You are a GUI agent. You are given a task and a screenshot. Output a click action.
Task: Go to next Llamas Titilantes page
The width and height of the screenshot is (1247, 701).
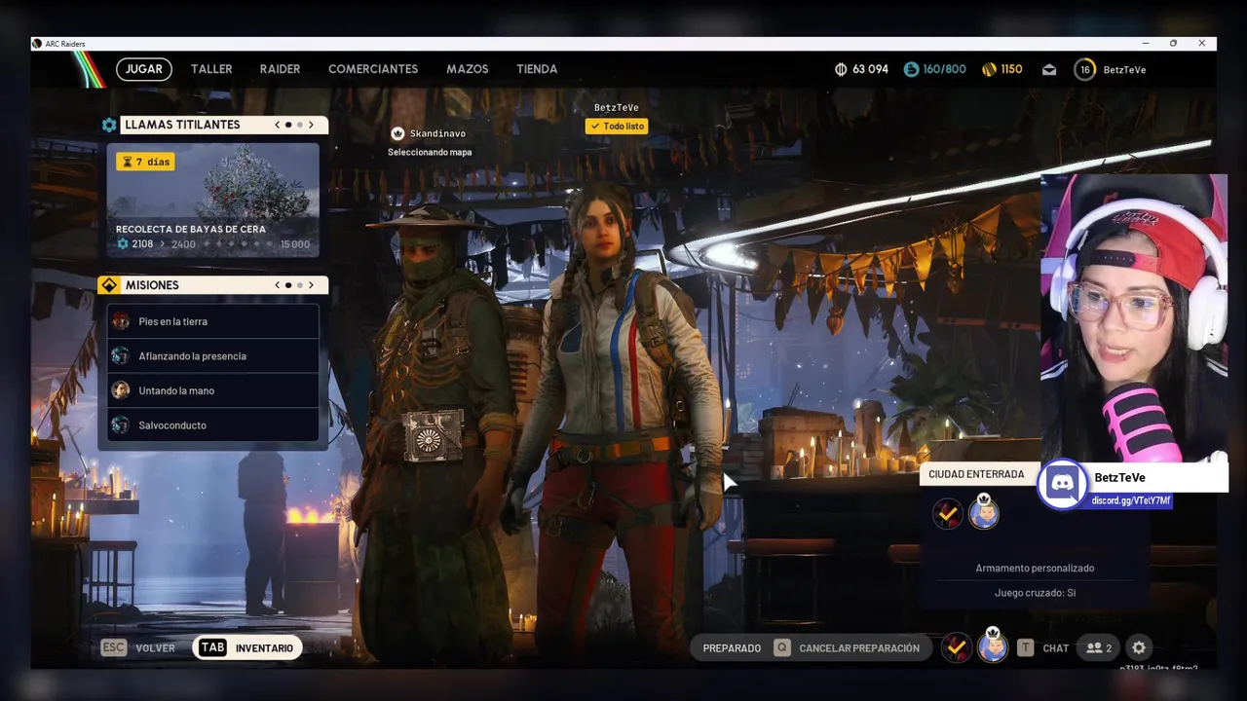[311, 125]
